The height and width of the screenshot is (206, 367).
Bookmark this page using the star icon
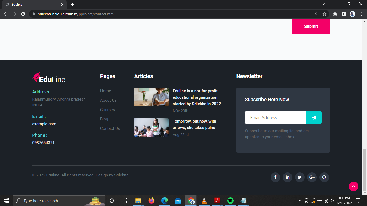325,14
